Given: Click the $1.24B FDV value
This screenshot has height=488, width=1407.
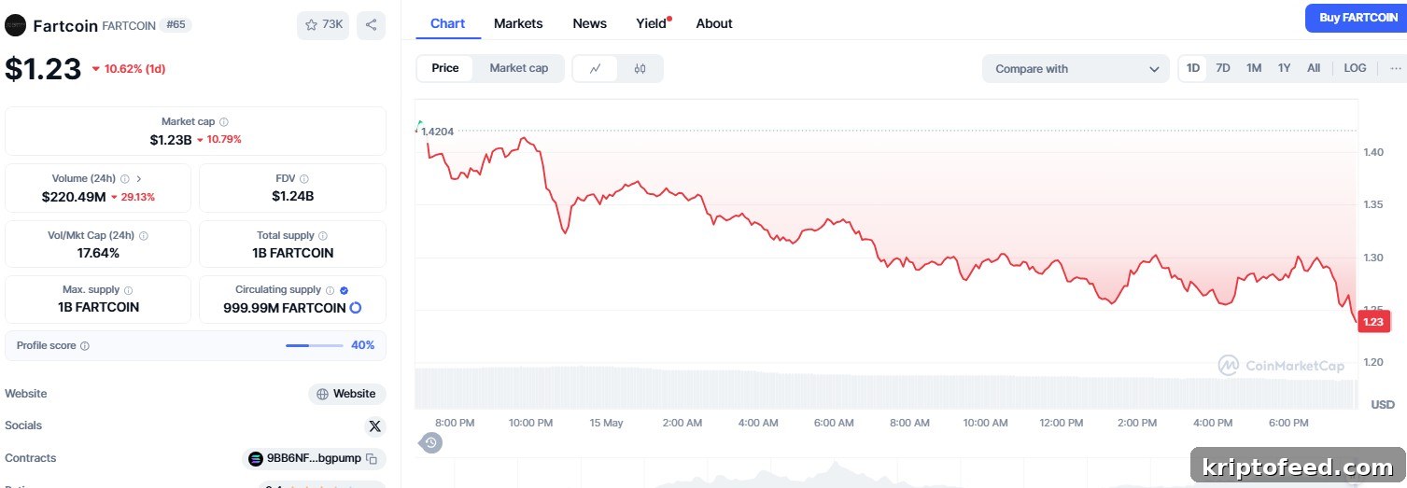Looking at the screenshot, I should (292, 197).
